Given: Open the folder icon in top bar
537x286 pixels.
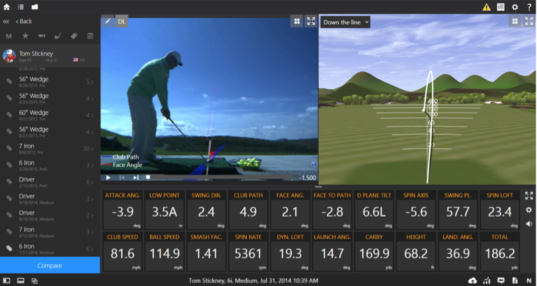Looking at the screenshot, I should click(35, 7).
